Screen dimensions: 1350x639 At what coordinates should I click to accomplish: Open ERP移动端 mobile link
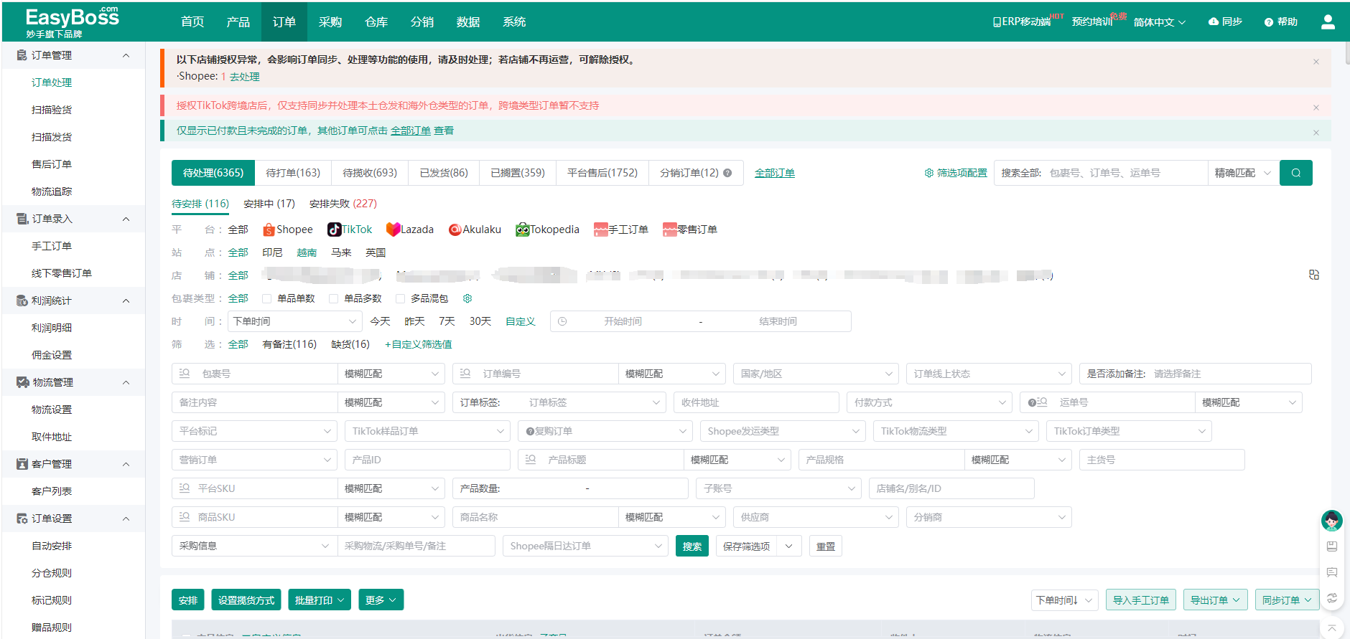1021,22
